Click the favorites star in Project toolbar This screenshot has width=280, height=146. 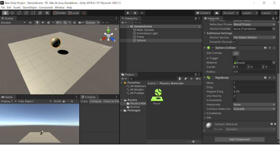point(191,79)
